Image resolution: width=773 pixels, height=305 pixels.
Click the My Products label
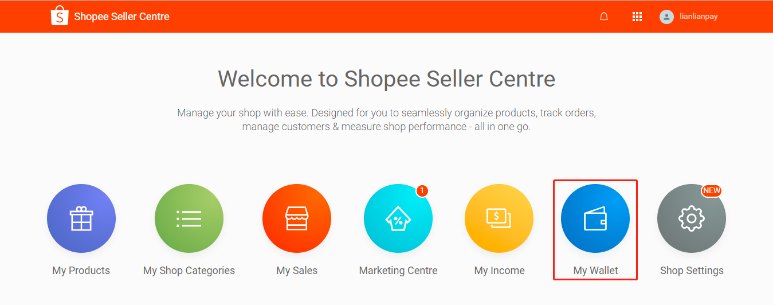[81, 271]
